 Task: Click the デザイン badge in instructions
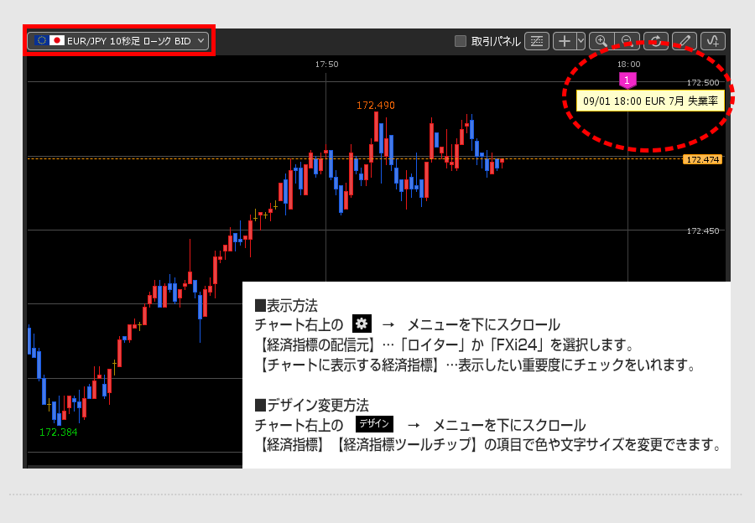[374, 424]
